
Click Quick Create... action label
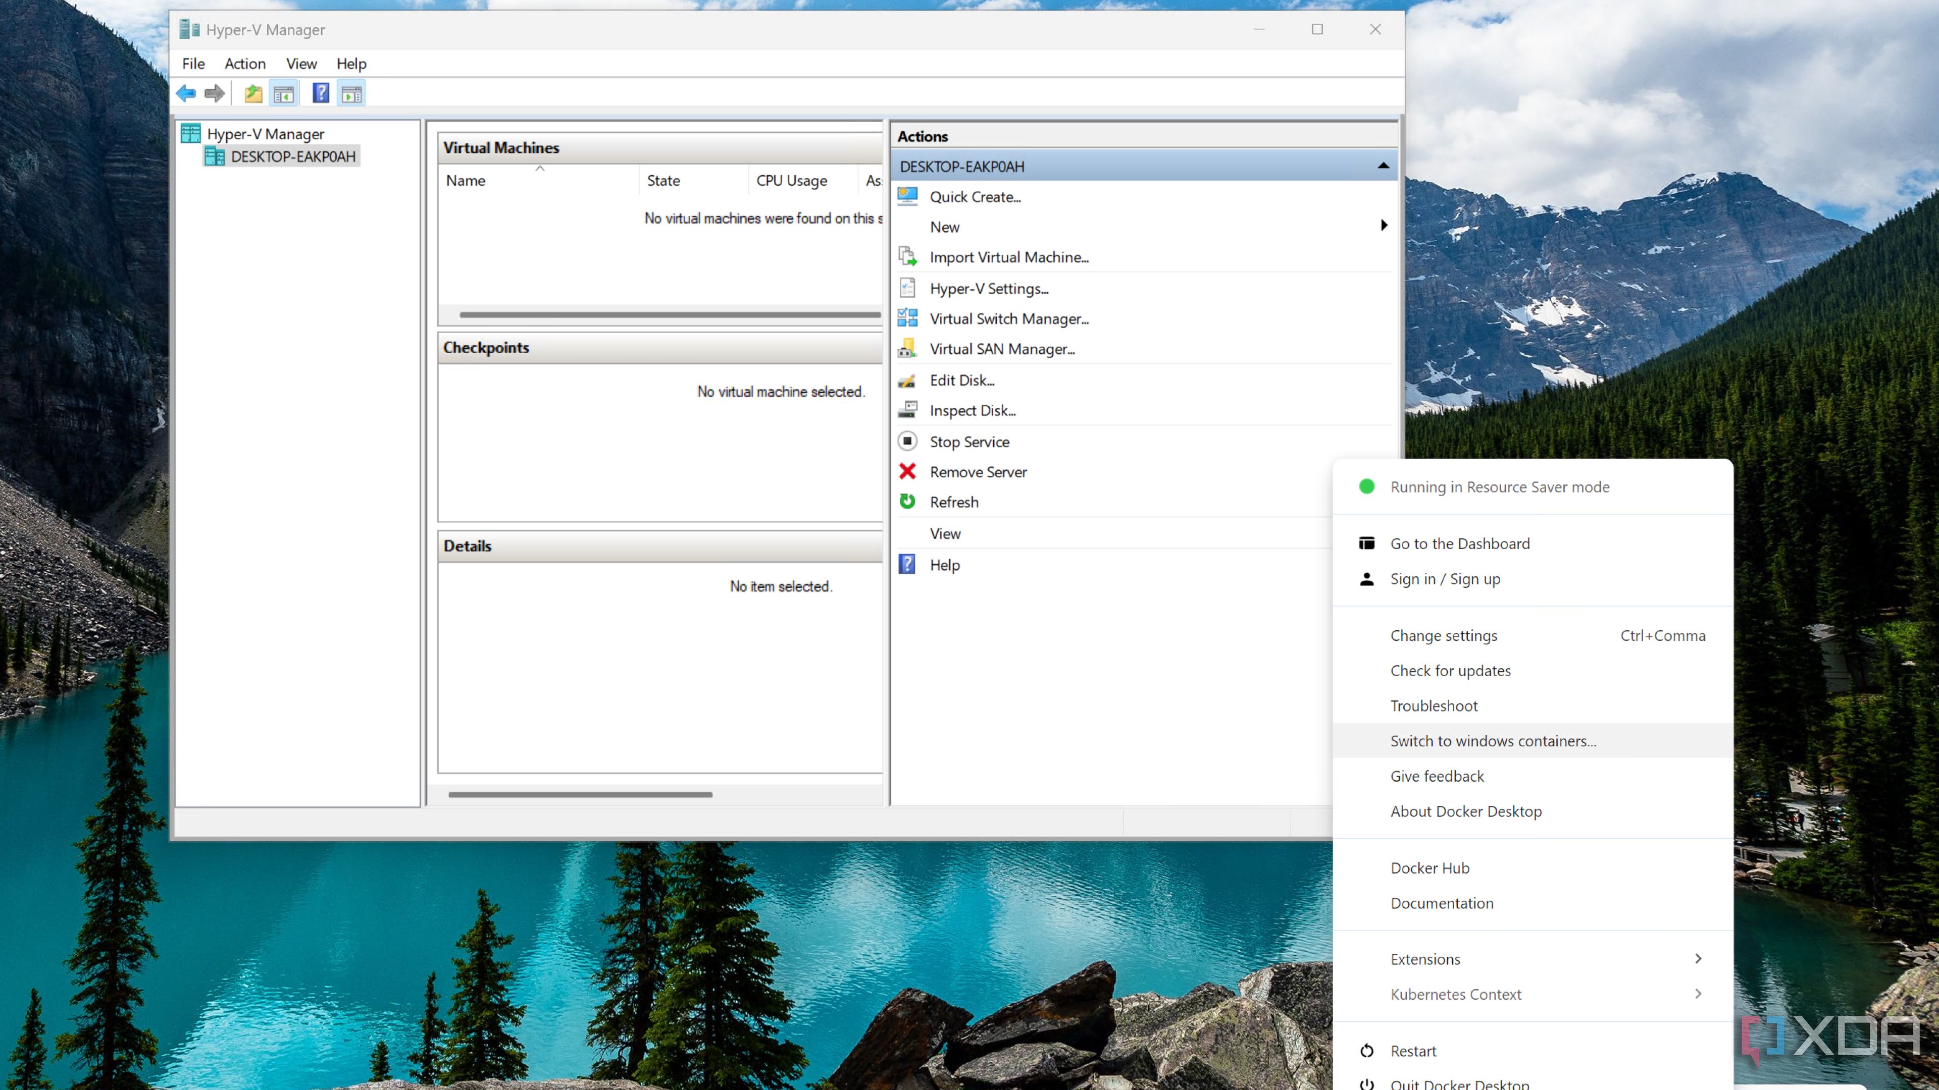976,196
